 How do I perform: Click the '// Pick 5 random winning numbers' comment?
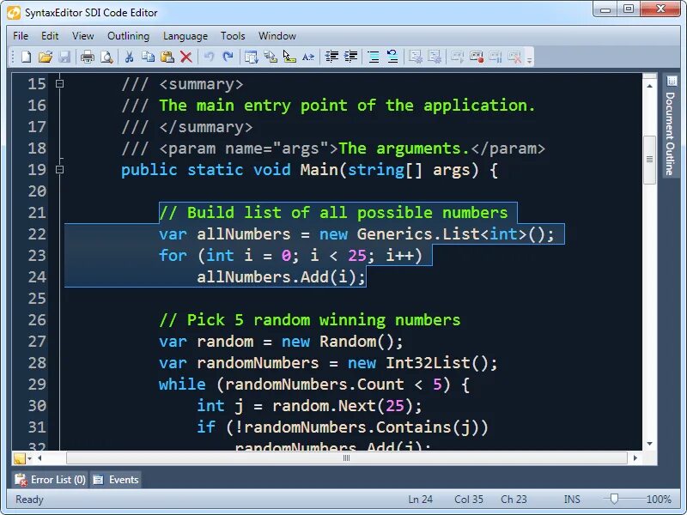pos(310,319)
